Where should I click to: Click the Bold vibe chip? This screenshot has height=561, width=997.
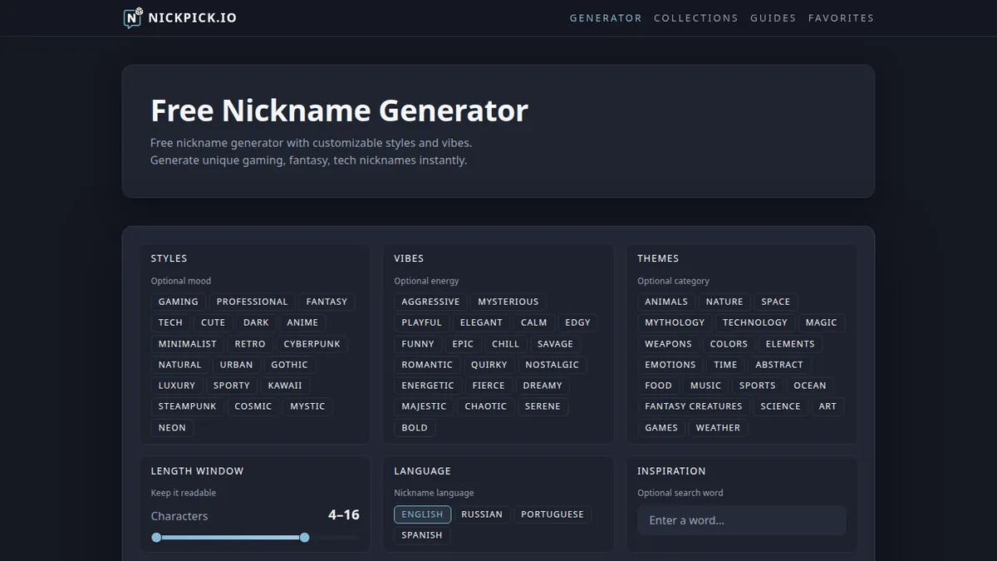415,428
